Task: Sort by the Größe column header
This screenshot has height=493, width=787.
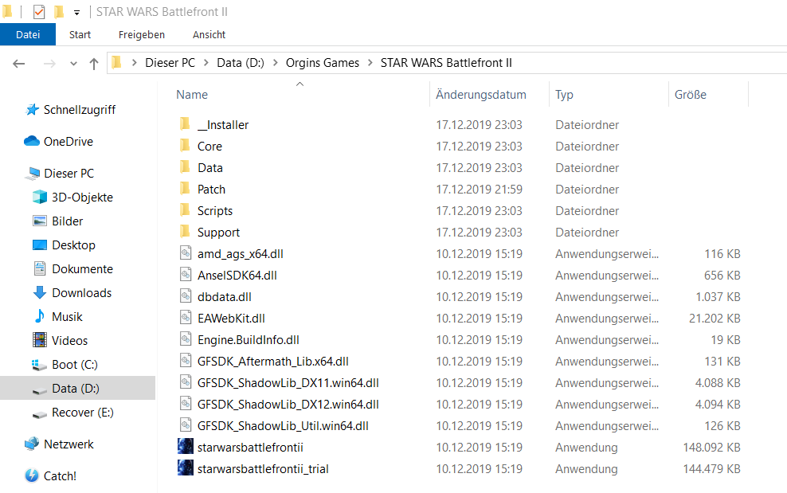Action: [x=690, y=95]
